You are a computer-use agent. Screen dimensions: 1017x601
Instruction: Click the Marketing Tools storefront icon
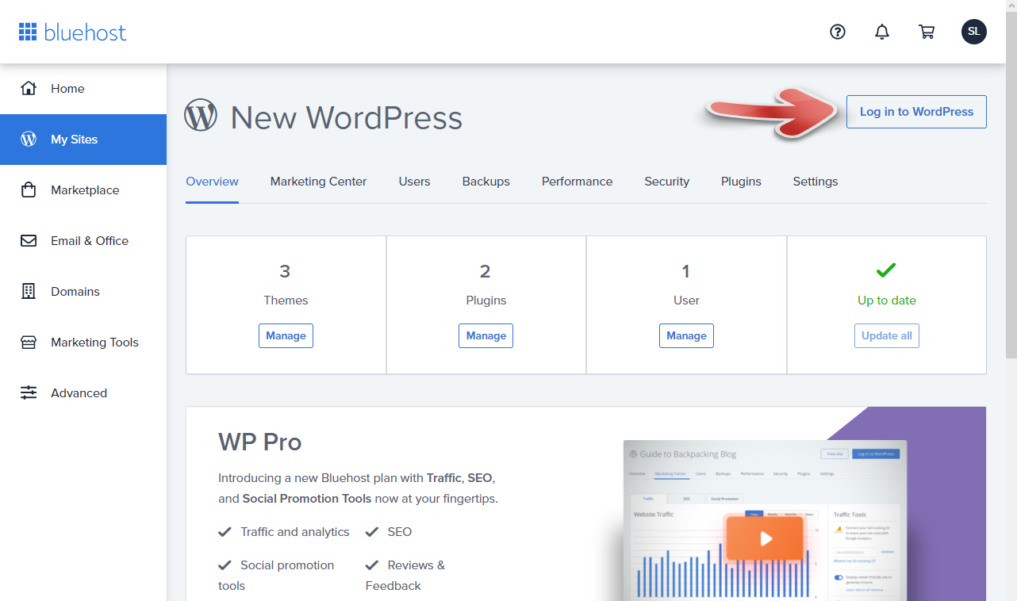29,343
